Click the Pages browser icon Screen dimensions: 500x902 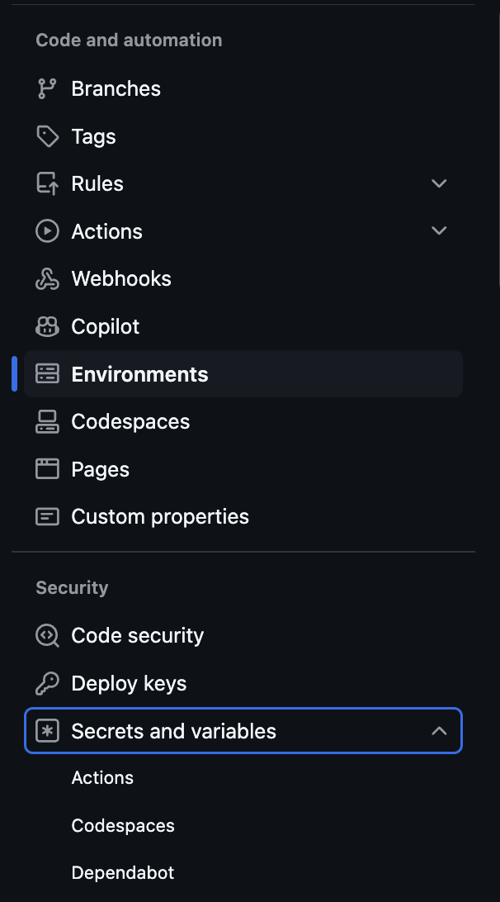tap(47, 469)
